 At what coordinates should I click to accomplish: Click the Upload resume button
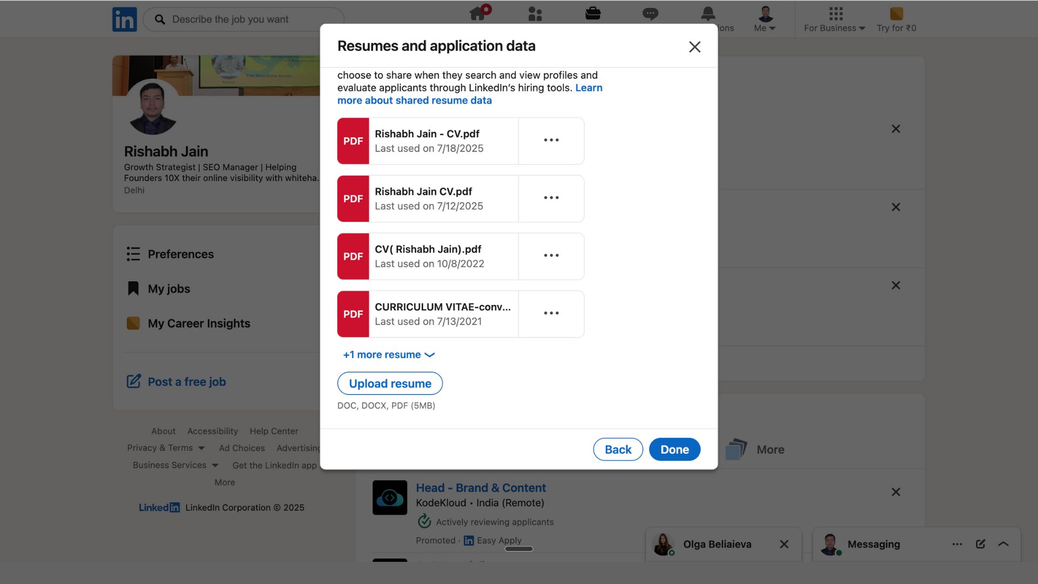(390, 383)
